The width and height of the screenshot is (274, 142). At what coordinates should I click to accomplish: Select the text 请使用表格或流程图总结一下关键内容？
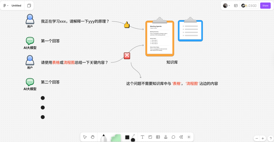[x=75, y=62]
